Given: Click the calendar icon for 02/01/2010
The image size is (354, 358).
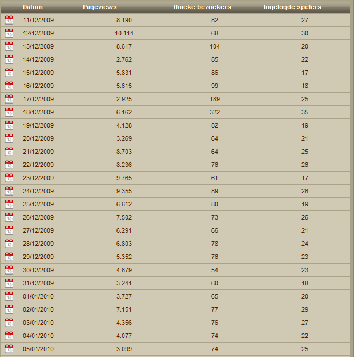Looking at the screenshot, I should (x=9, y=309).
